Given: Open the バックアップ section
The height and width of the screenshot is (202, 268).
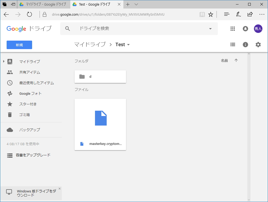Looking at the screenshot, I should tap(29, 130).
